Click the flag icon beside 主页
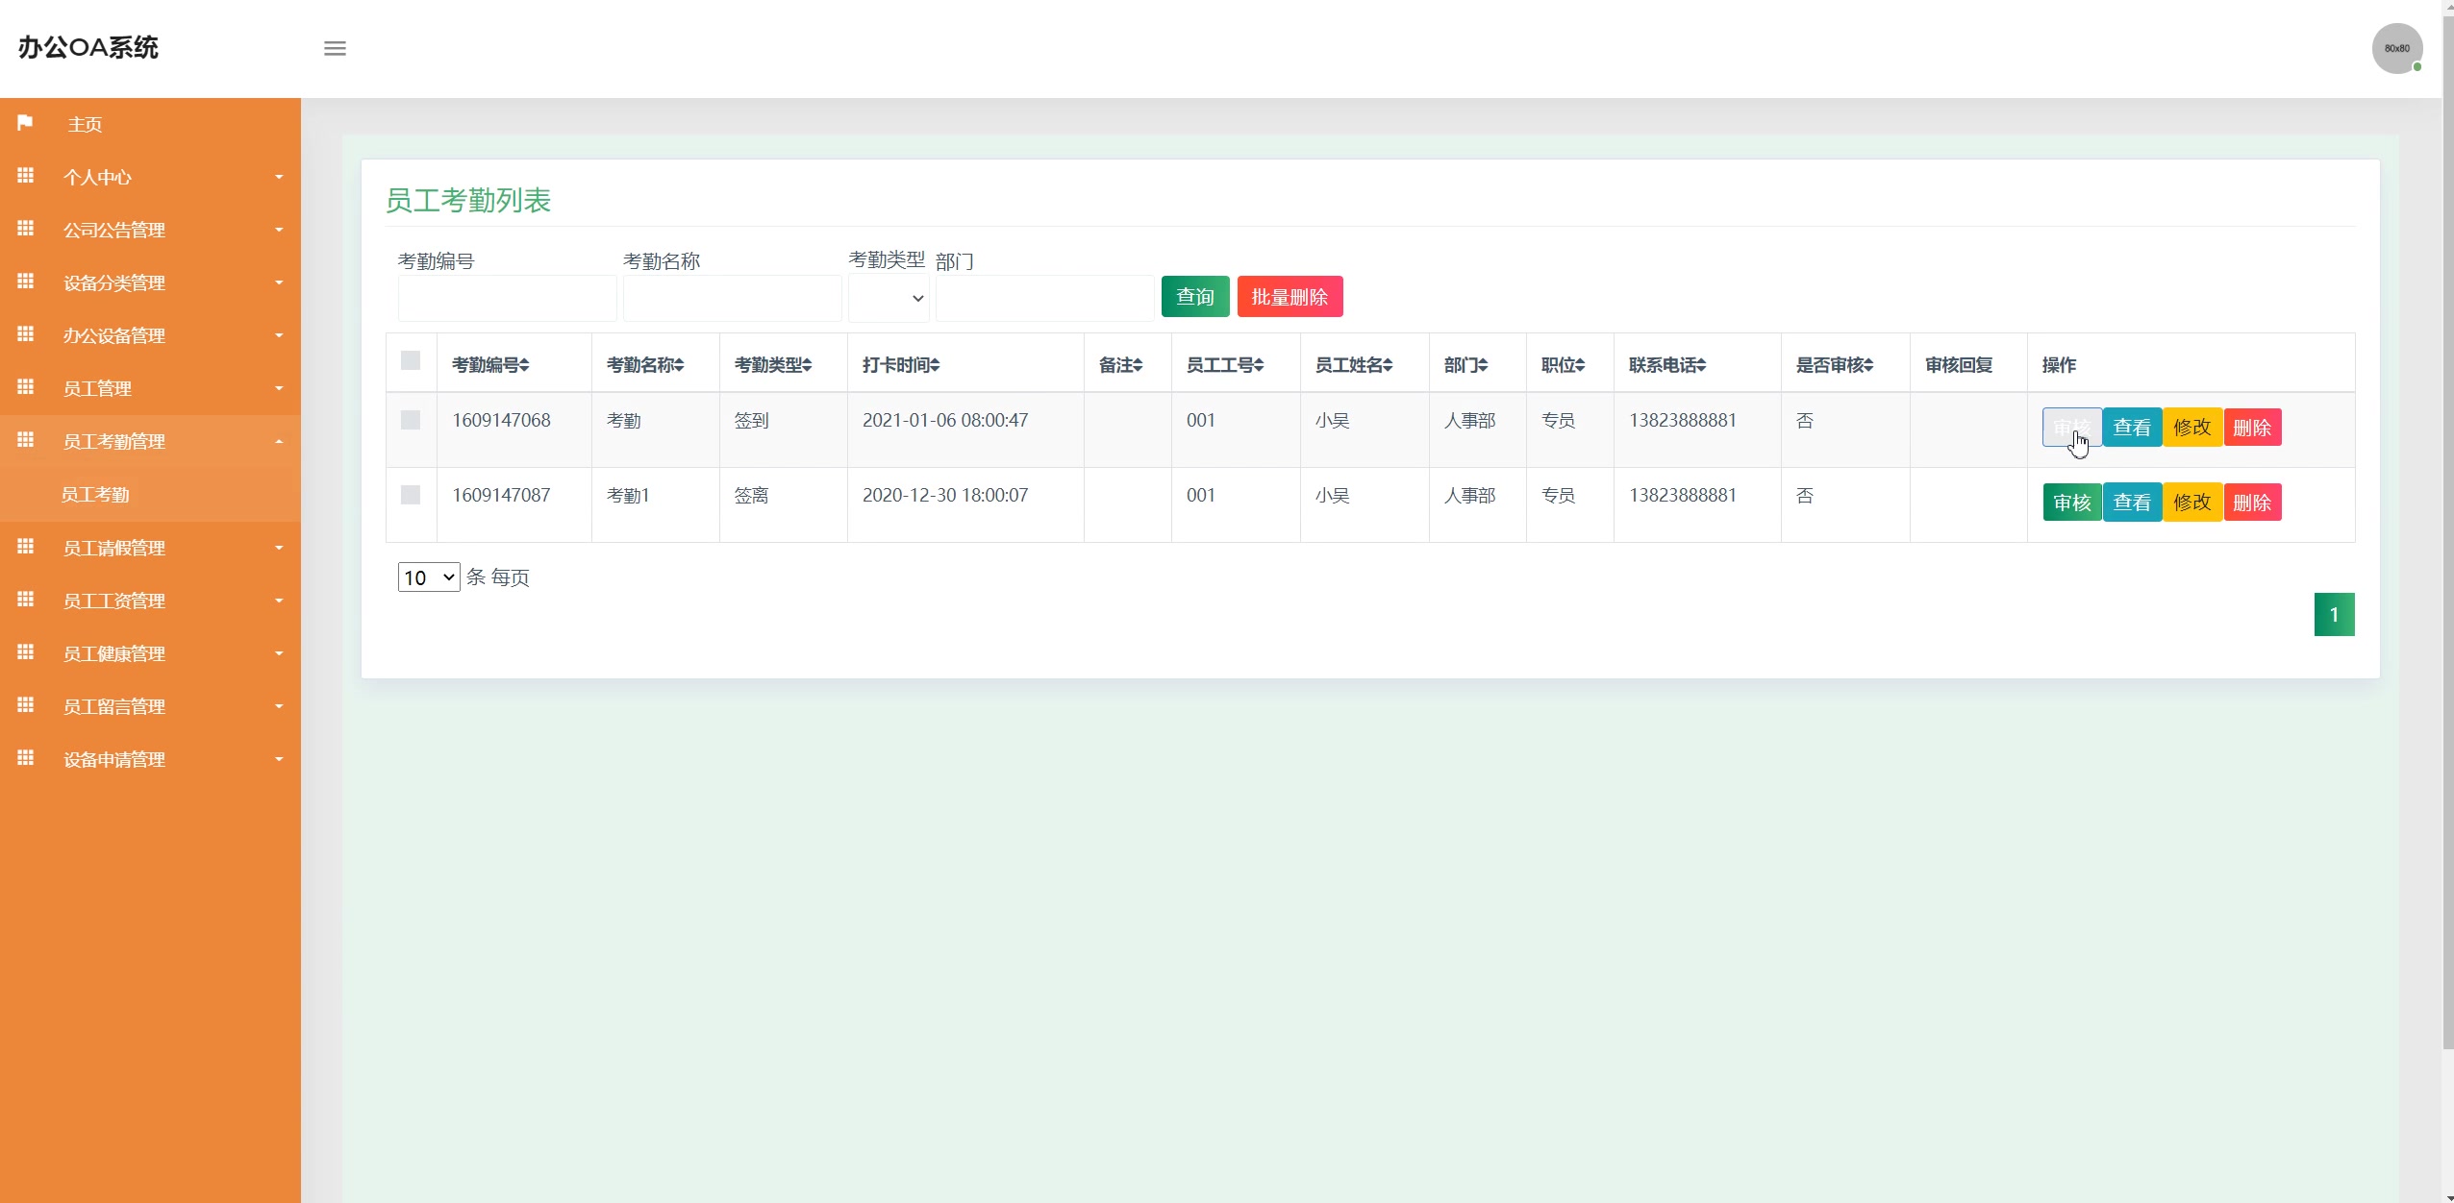The height and width of the screenshot is (1203, 2454). tap(26, 123)
